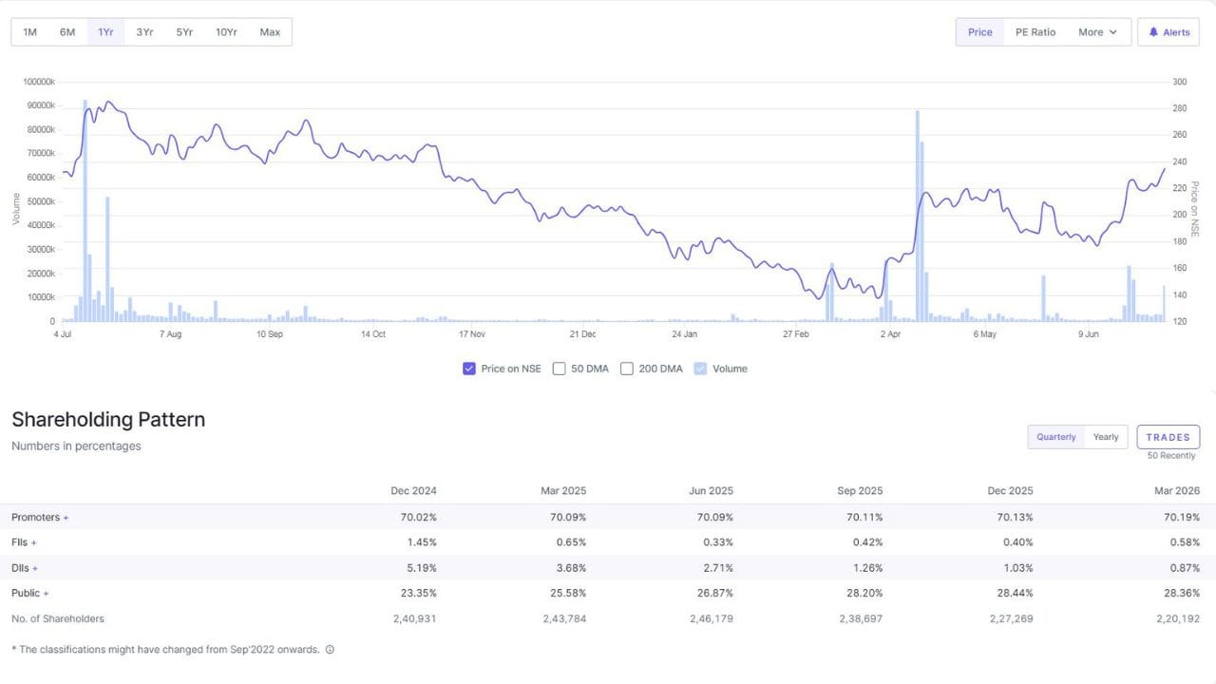Screen dimensions: 1216x684
Task: Open the More dropdown menu
Action: click(1098, 32)
